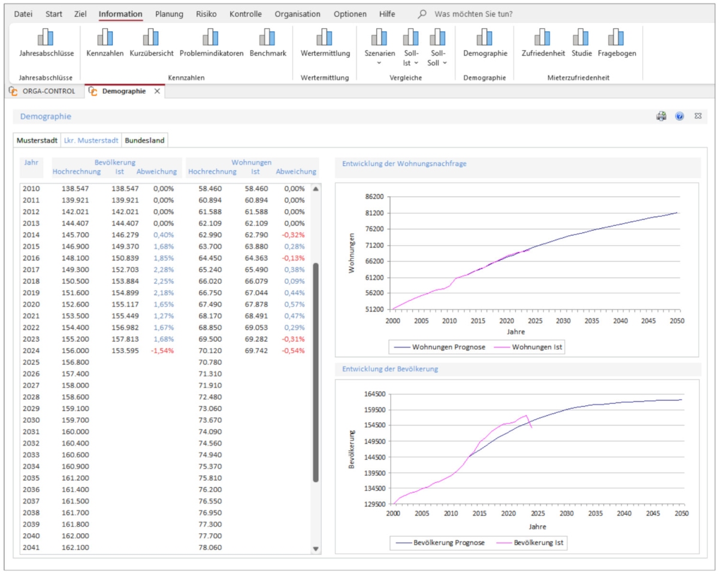
Task: Click the 'Was möchten Sie tun?' search field
Action: [473, 14]
